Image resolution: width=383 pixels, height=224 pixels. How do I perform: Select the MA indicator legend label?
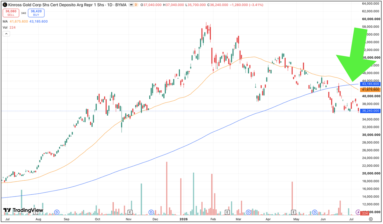tap(5, 21)
